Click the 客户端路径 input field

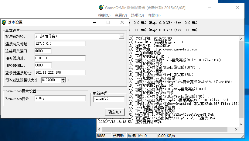click(77, 37)
